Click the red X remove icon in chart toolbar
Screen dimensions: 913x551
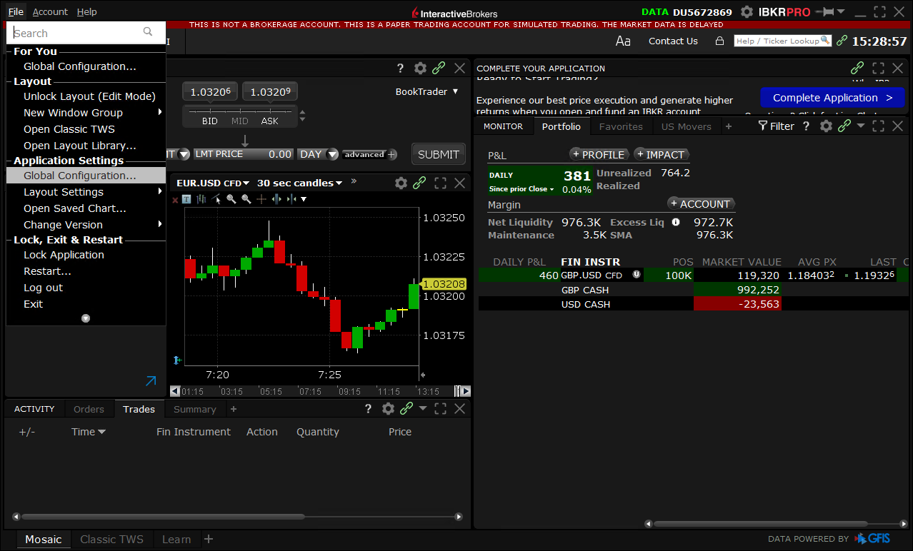pyautogui.click(x=175, y=200)
